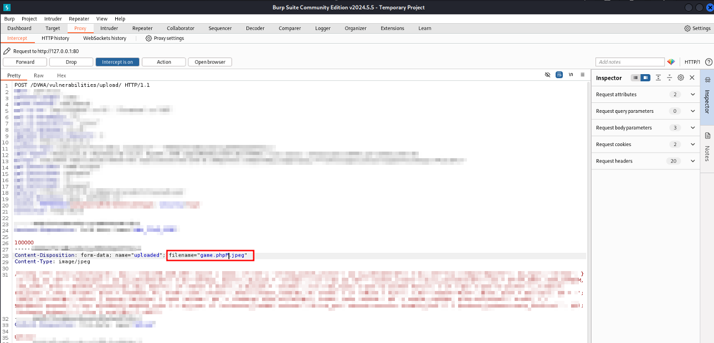
Task: Open the Action dropdown button
Action: 164,62
